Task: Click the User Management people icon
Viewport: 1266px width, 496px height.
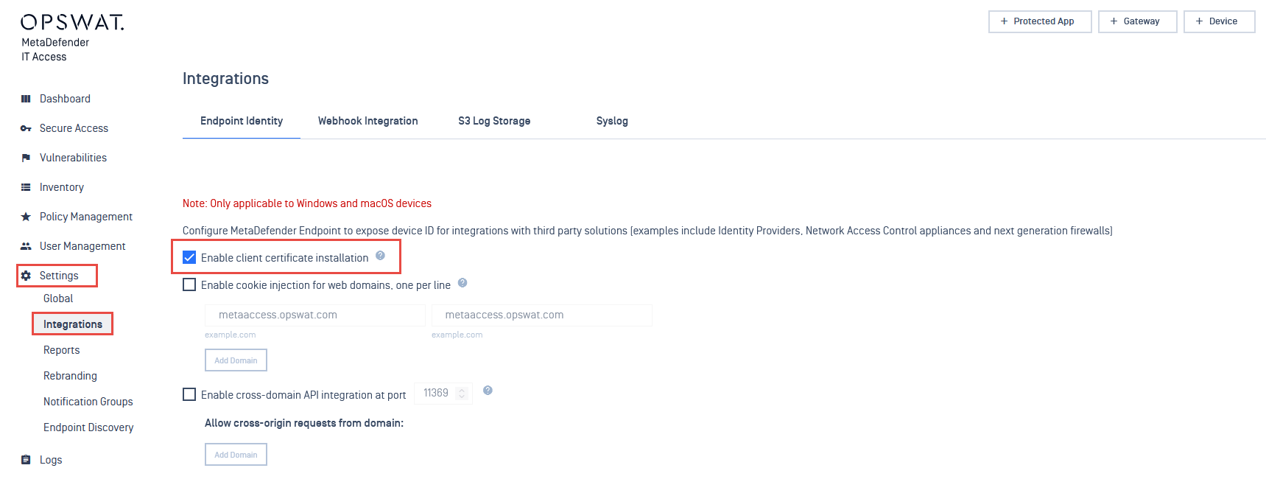Action: click(x=26, y=246)
